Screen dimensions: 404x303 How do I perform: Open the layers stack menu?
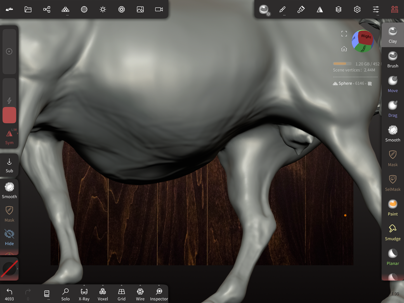click(x=338, y=10)
